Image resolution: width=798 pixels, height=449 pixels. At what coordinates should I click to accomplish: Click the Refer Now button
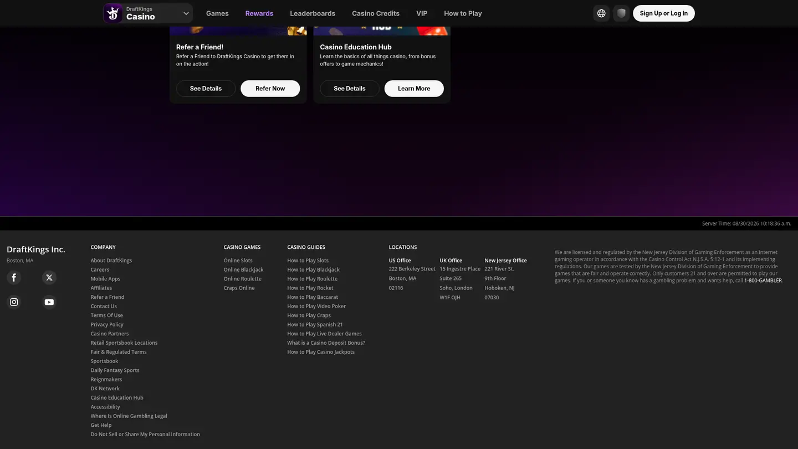click(270, 89)
